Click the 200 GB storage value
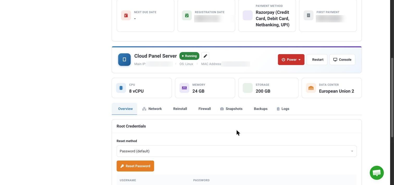The width and height of the screenshot is (394, 185). tap(263, 91)
